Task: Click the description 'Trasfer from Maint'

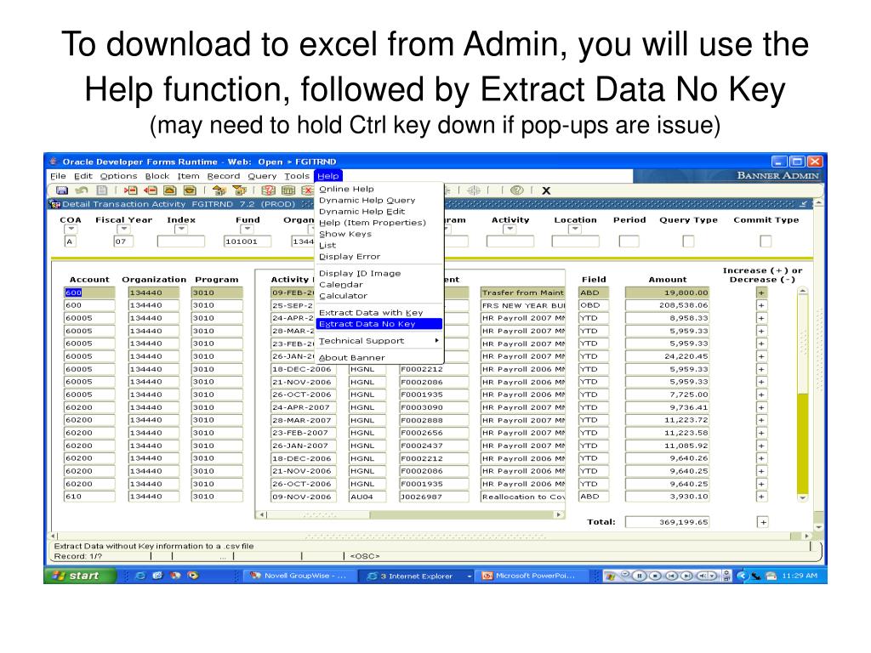Action: click(523, 292)
